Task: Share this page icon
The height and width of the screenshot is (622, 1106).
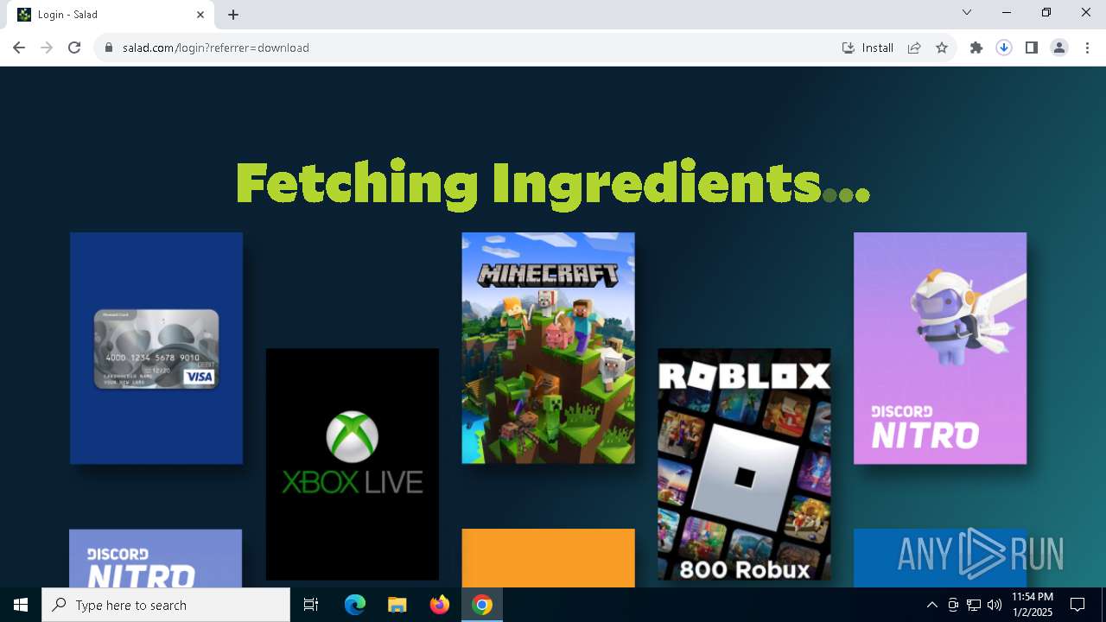Action: tap(914, 48)
